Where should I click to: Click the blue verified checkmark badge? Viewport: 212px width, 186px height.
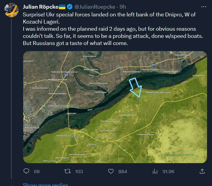coord(70,6)
